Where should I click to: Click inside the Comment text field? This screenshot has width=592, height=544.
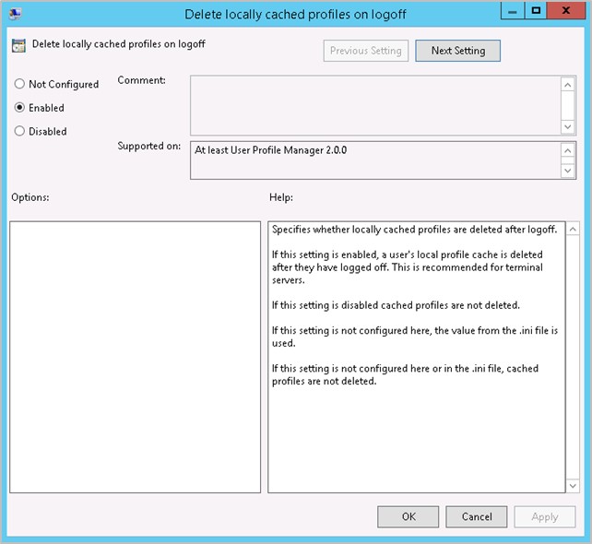[373, 104]
